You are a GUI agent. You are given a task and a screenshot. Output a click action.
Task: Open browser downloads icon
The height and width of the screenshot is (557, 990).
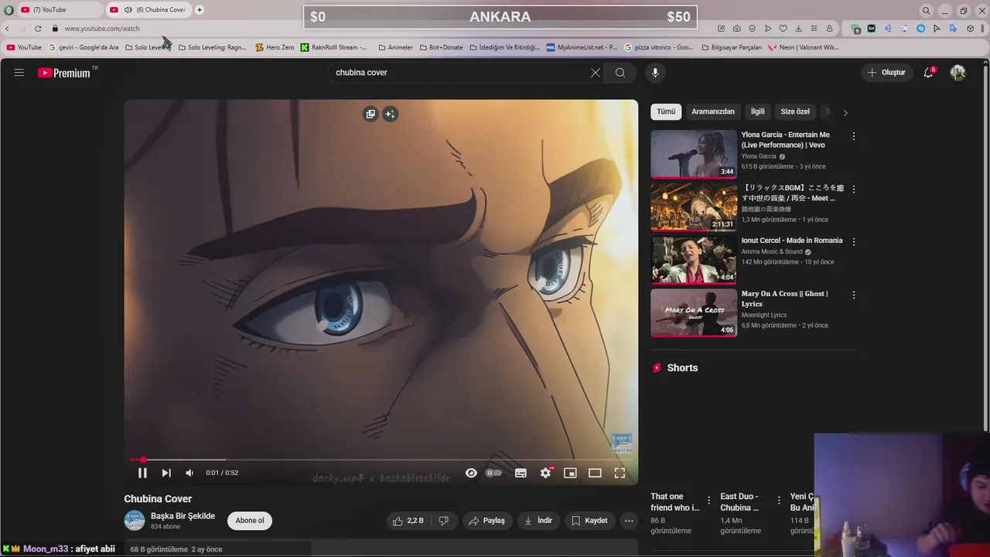pos(798,29)
